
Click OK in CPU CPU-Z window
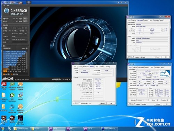pyautogui.click(x=167, y=104)
